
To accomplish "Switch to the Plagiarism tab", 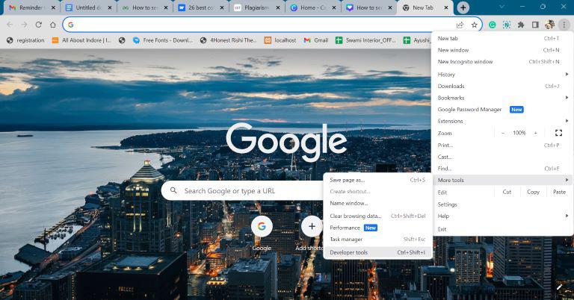I will pyautogui.click(x=256, y=7).
